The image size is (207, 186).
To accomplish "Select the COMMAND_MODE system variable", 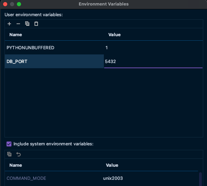I will pos(26,178).
